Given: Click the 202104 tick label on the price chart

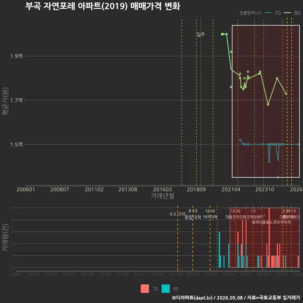Looking at the screenshot, I should pyautogui.click(x=231, y=189).
